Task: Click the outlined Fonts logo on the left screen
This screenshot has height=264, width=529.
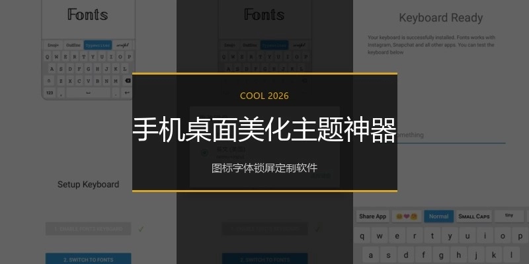Action: tap(88, 15)
